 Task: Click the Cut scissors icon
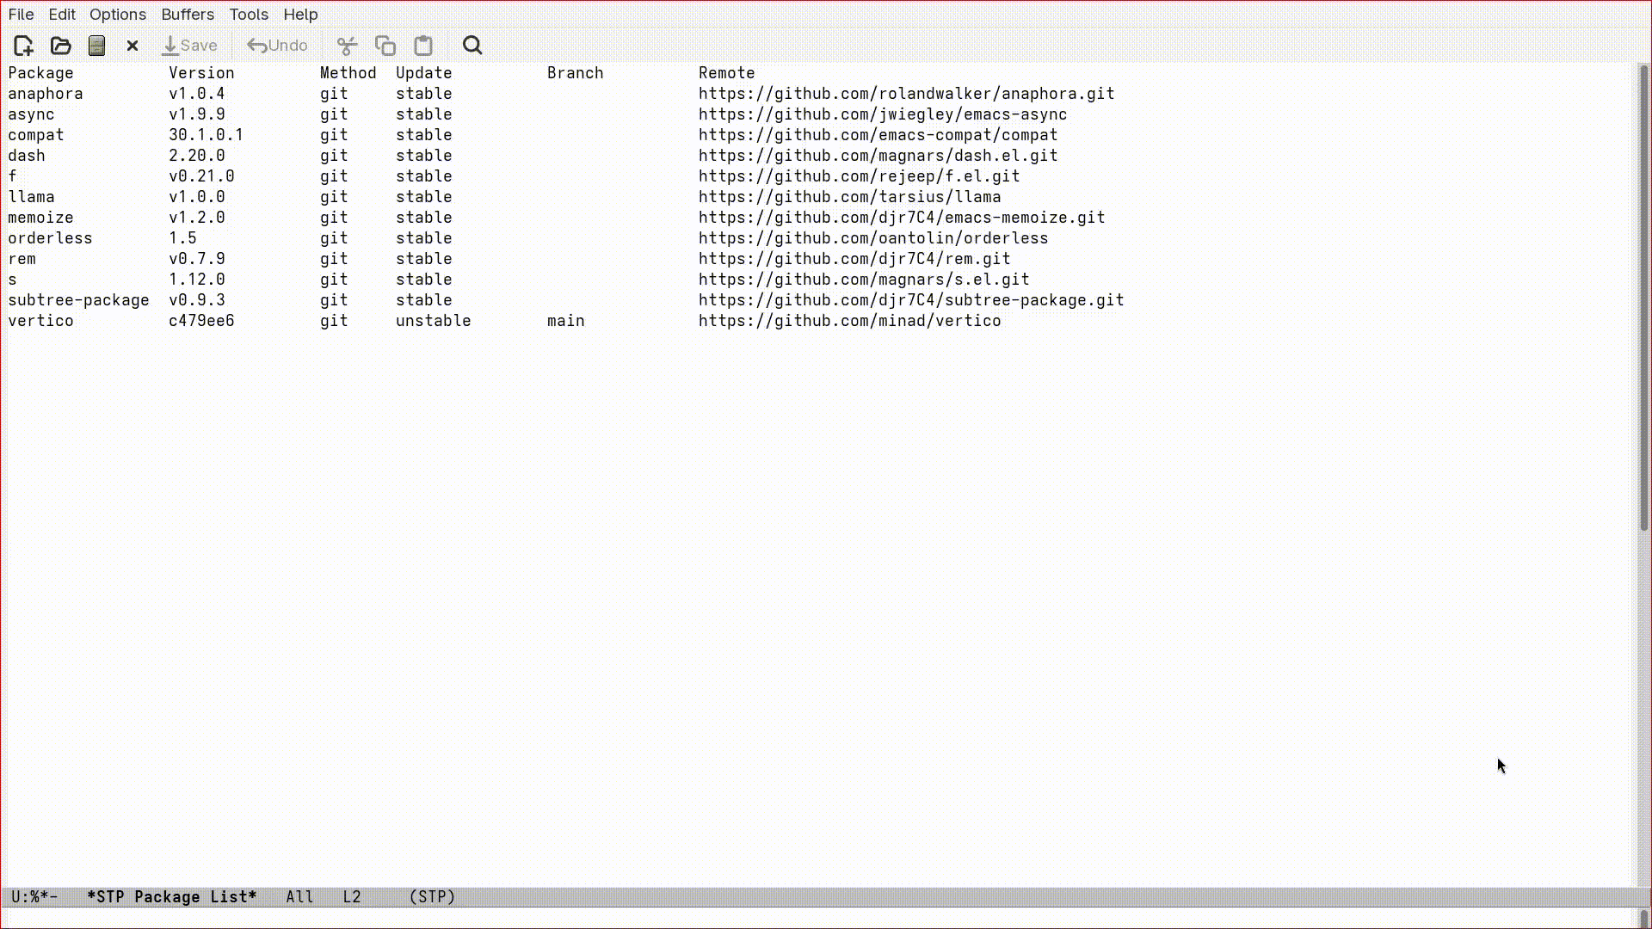coord(347,46)
